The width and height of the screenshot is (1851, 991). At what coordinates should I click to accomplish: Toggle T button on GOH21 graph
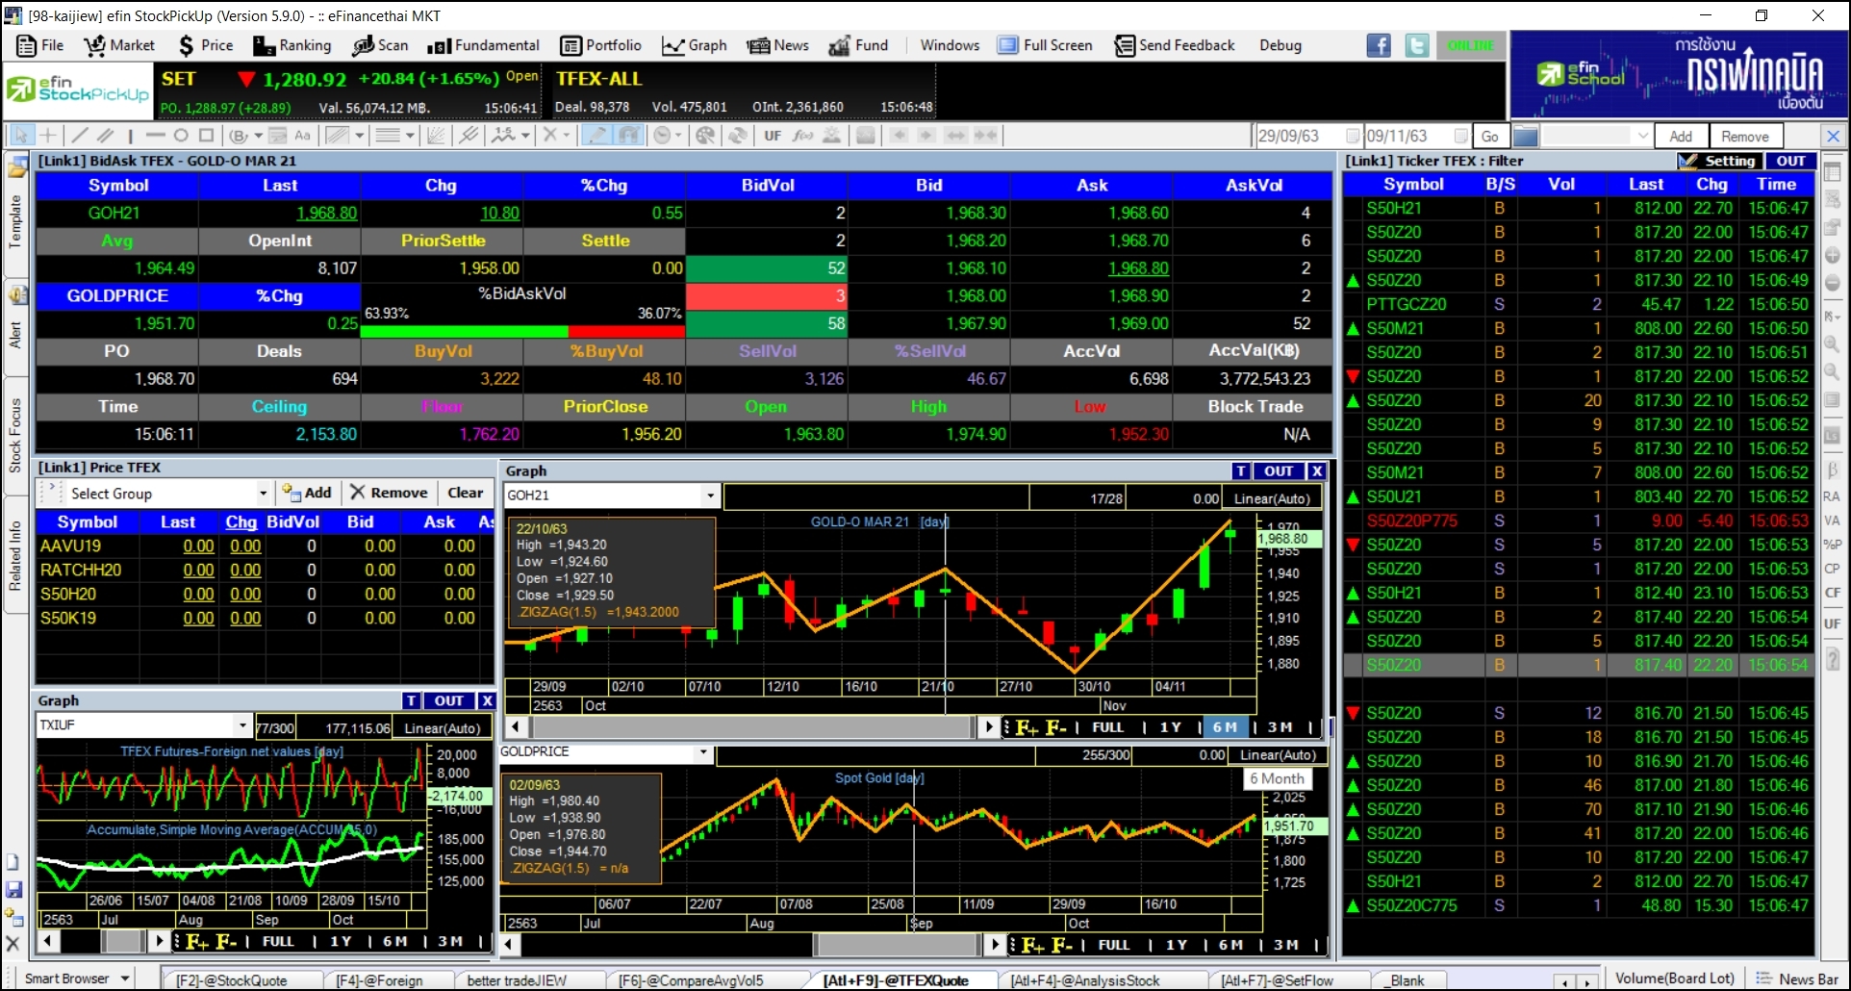1241,470
